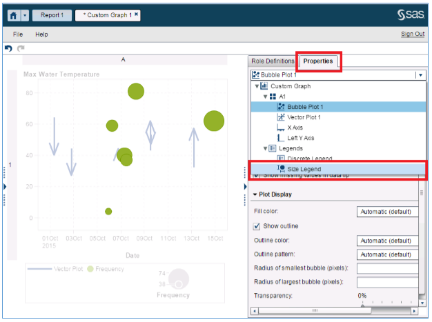Click the SAS logo
432x322 pixels.
411,14
